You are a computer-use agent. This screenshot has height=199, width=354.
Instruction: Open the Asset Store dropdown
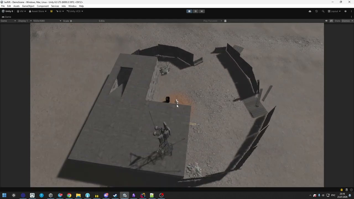point(38,11)
